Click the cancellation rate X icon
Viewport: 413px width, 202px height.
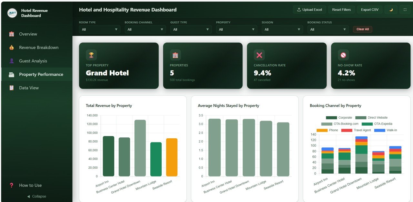[259, 55]
